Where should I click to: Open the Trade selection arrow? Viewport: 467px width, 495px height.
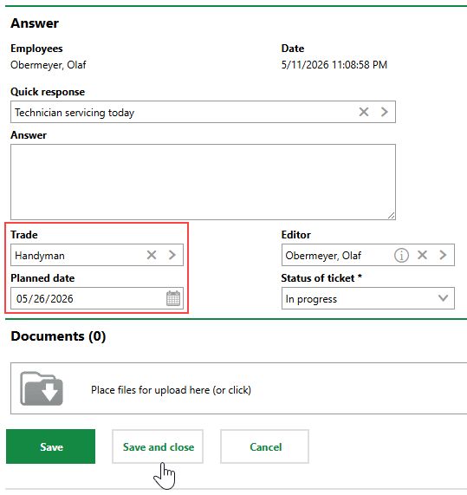[172, 255]
